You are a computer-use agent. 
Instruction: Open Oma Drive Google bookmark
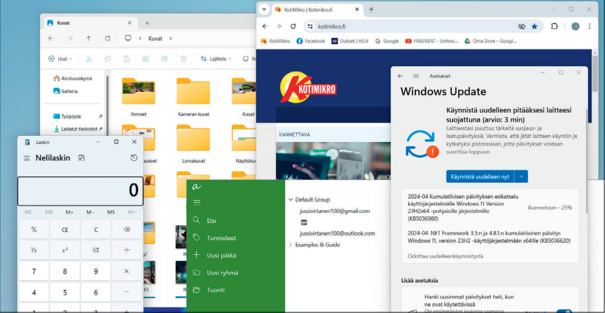(490, 41)
